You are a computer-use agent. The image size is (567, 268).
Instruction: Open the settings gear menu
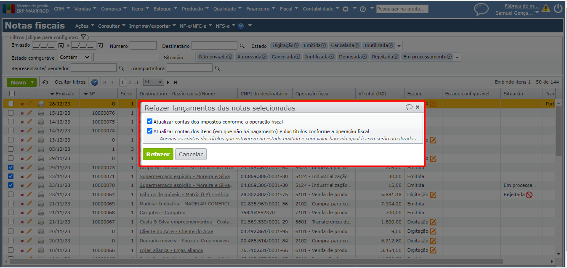click(x=346, y=9)
